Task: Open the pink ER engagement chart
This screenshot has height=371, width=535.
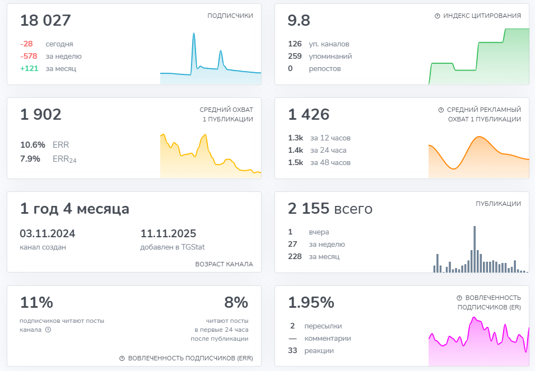Action: coord(479,341)
